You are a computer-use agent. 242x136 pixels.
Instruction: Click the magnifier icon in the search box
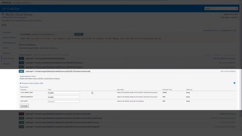point(237,8)
